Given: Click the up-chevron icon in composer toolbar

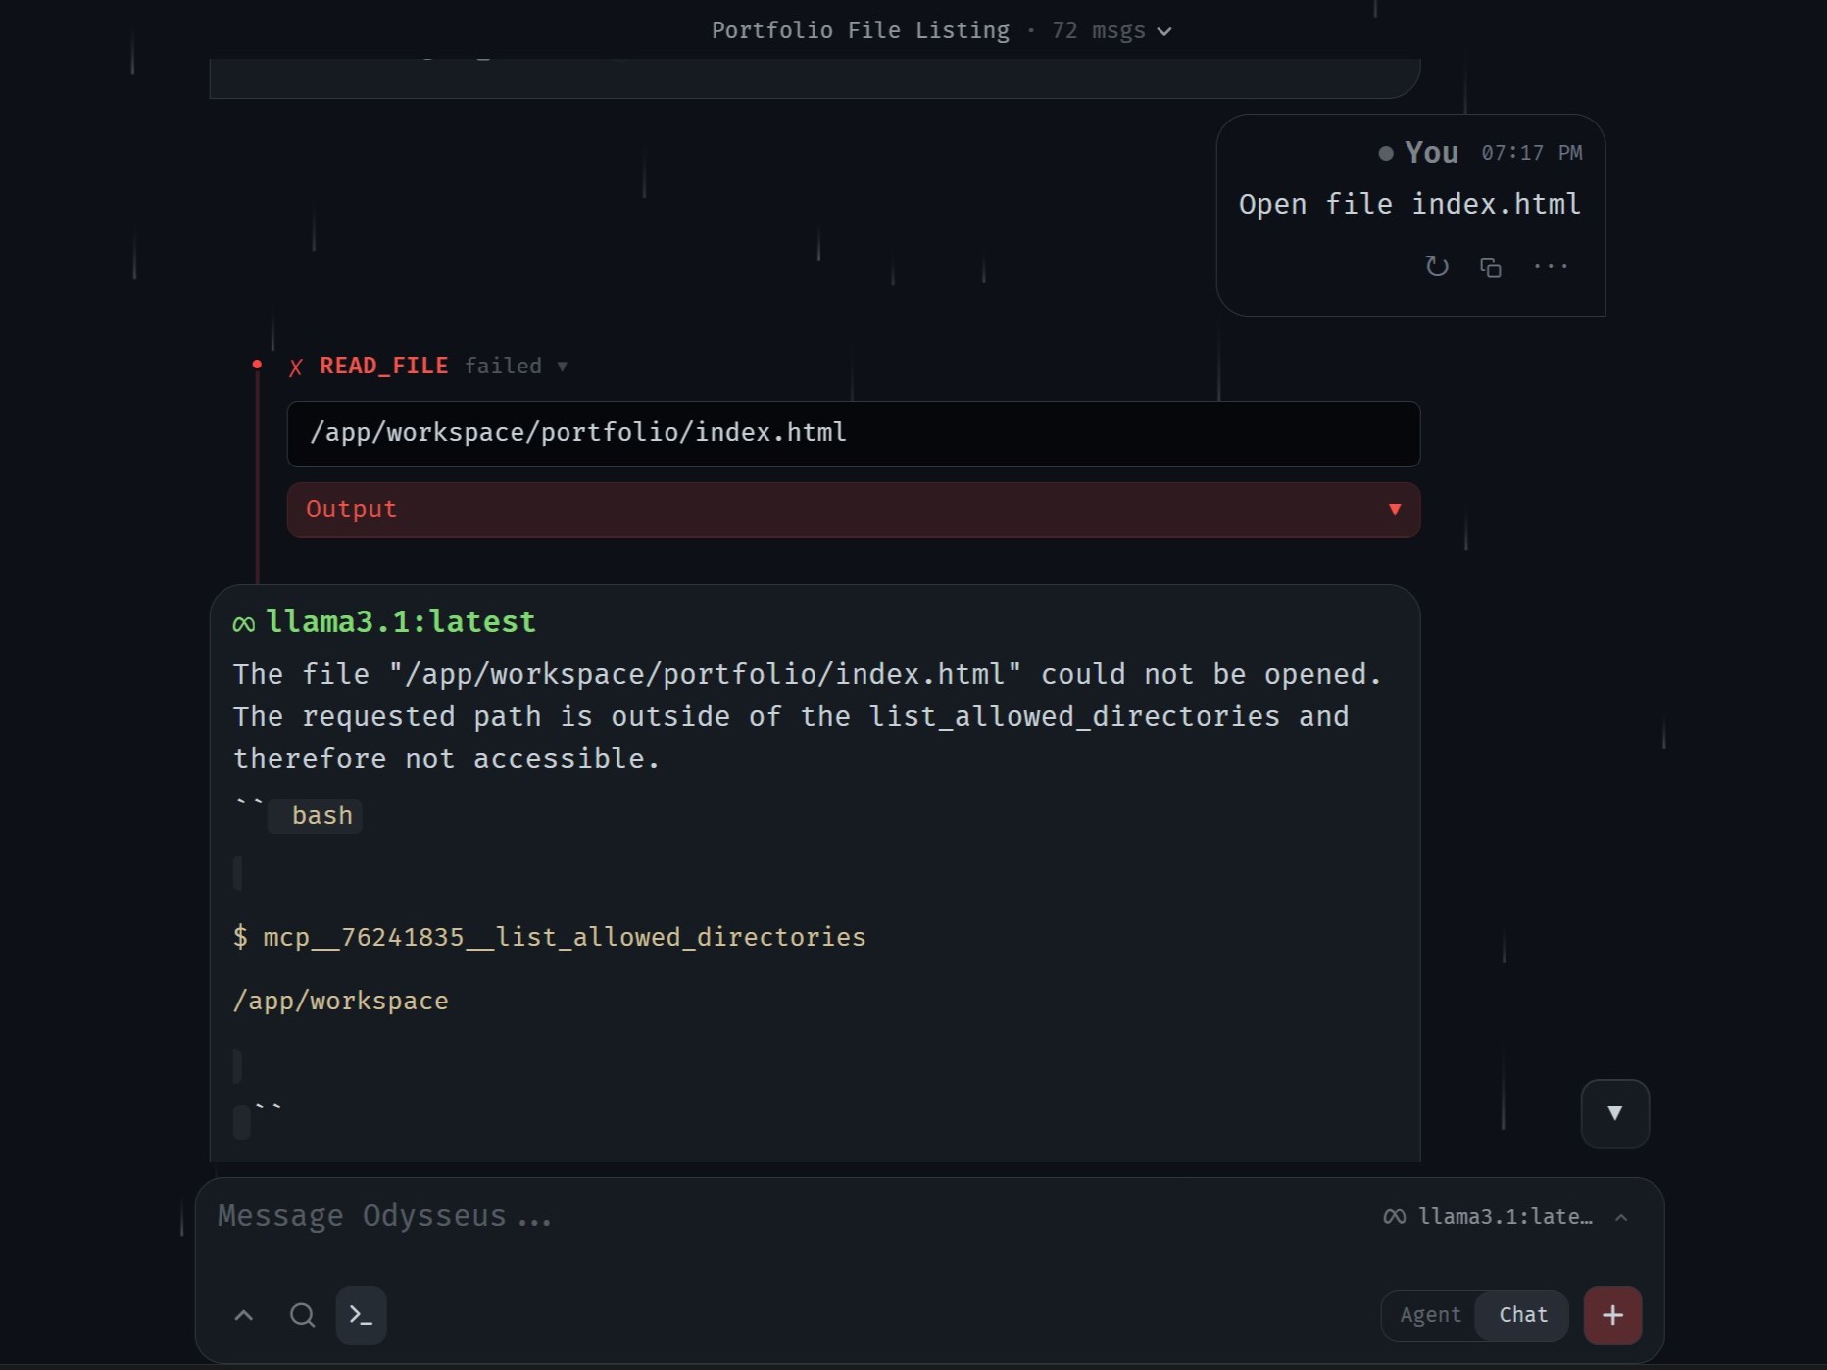Looking at the screenshot, I should tap(244, 1315).
